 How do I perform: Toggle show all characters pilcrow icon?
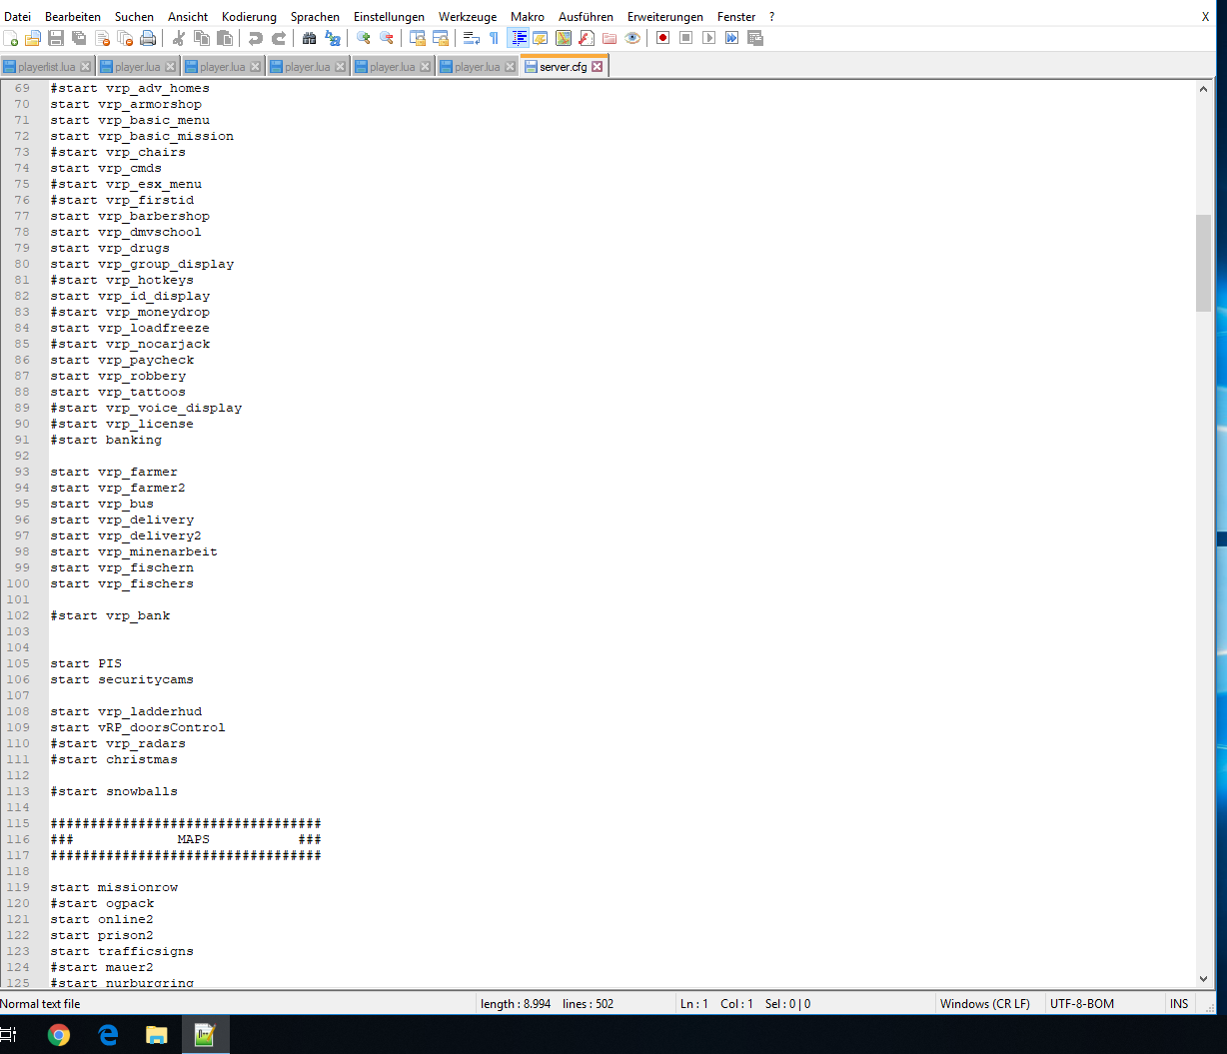click(x=495, y=38)
